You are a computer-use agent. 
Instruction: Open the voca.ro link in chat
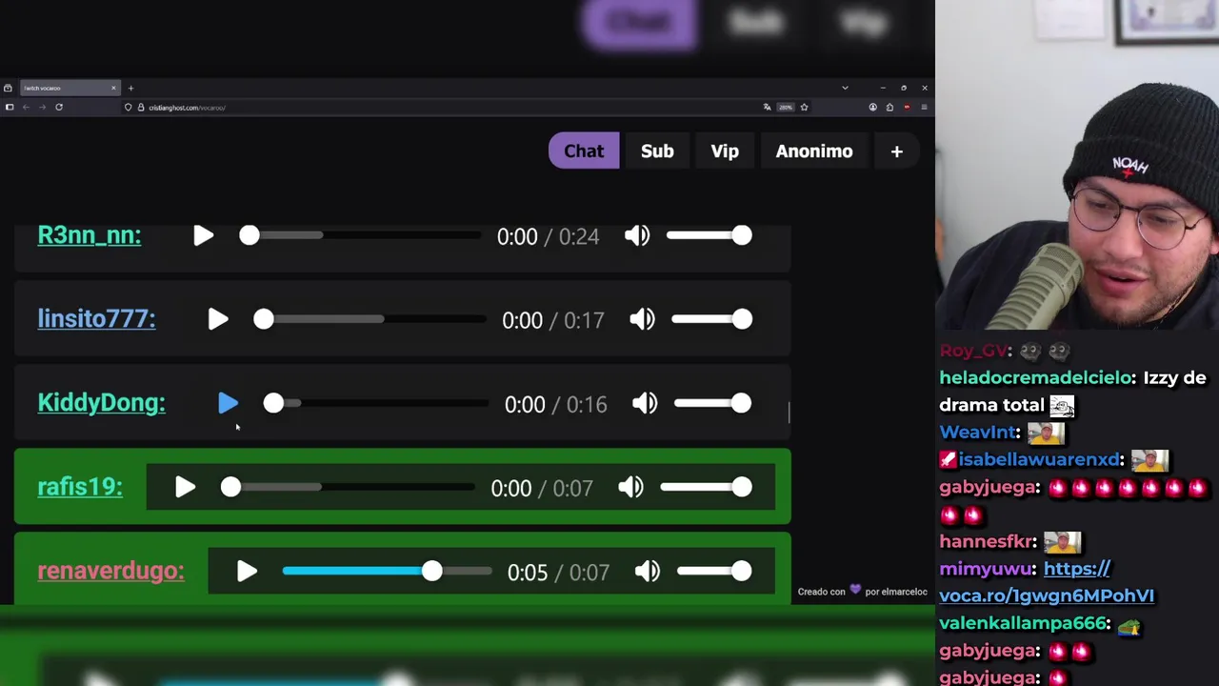point(1047,582)
